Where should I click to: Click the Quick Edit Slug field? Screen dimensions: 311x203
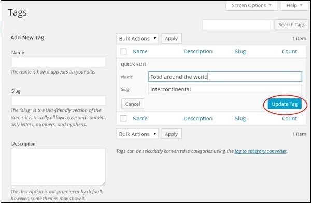tap(225, 89)
